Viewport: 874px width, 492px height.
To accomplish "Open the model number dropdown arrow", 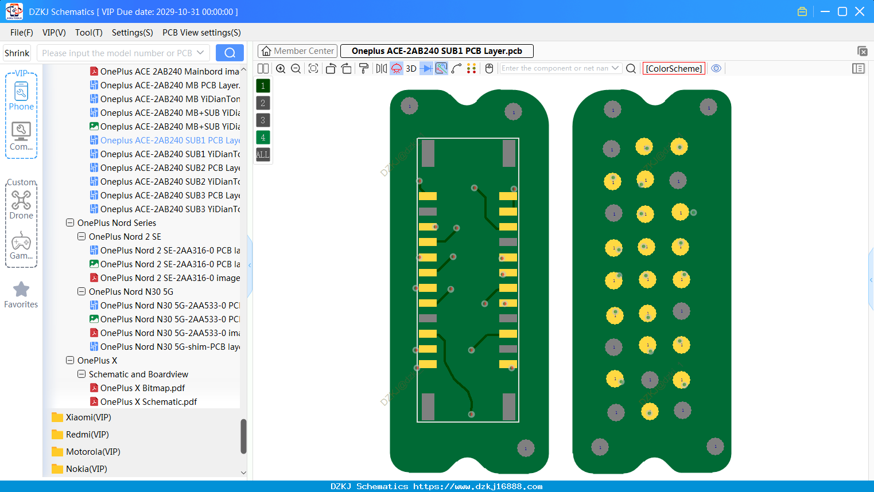I will 200,53.
